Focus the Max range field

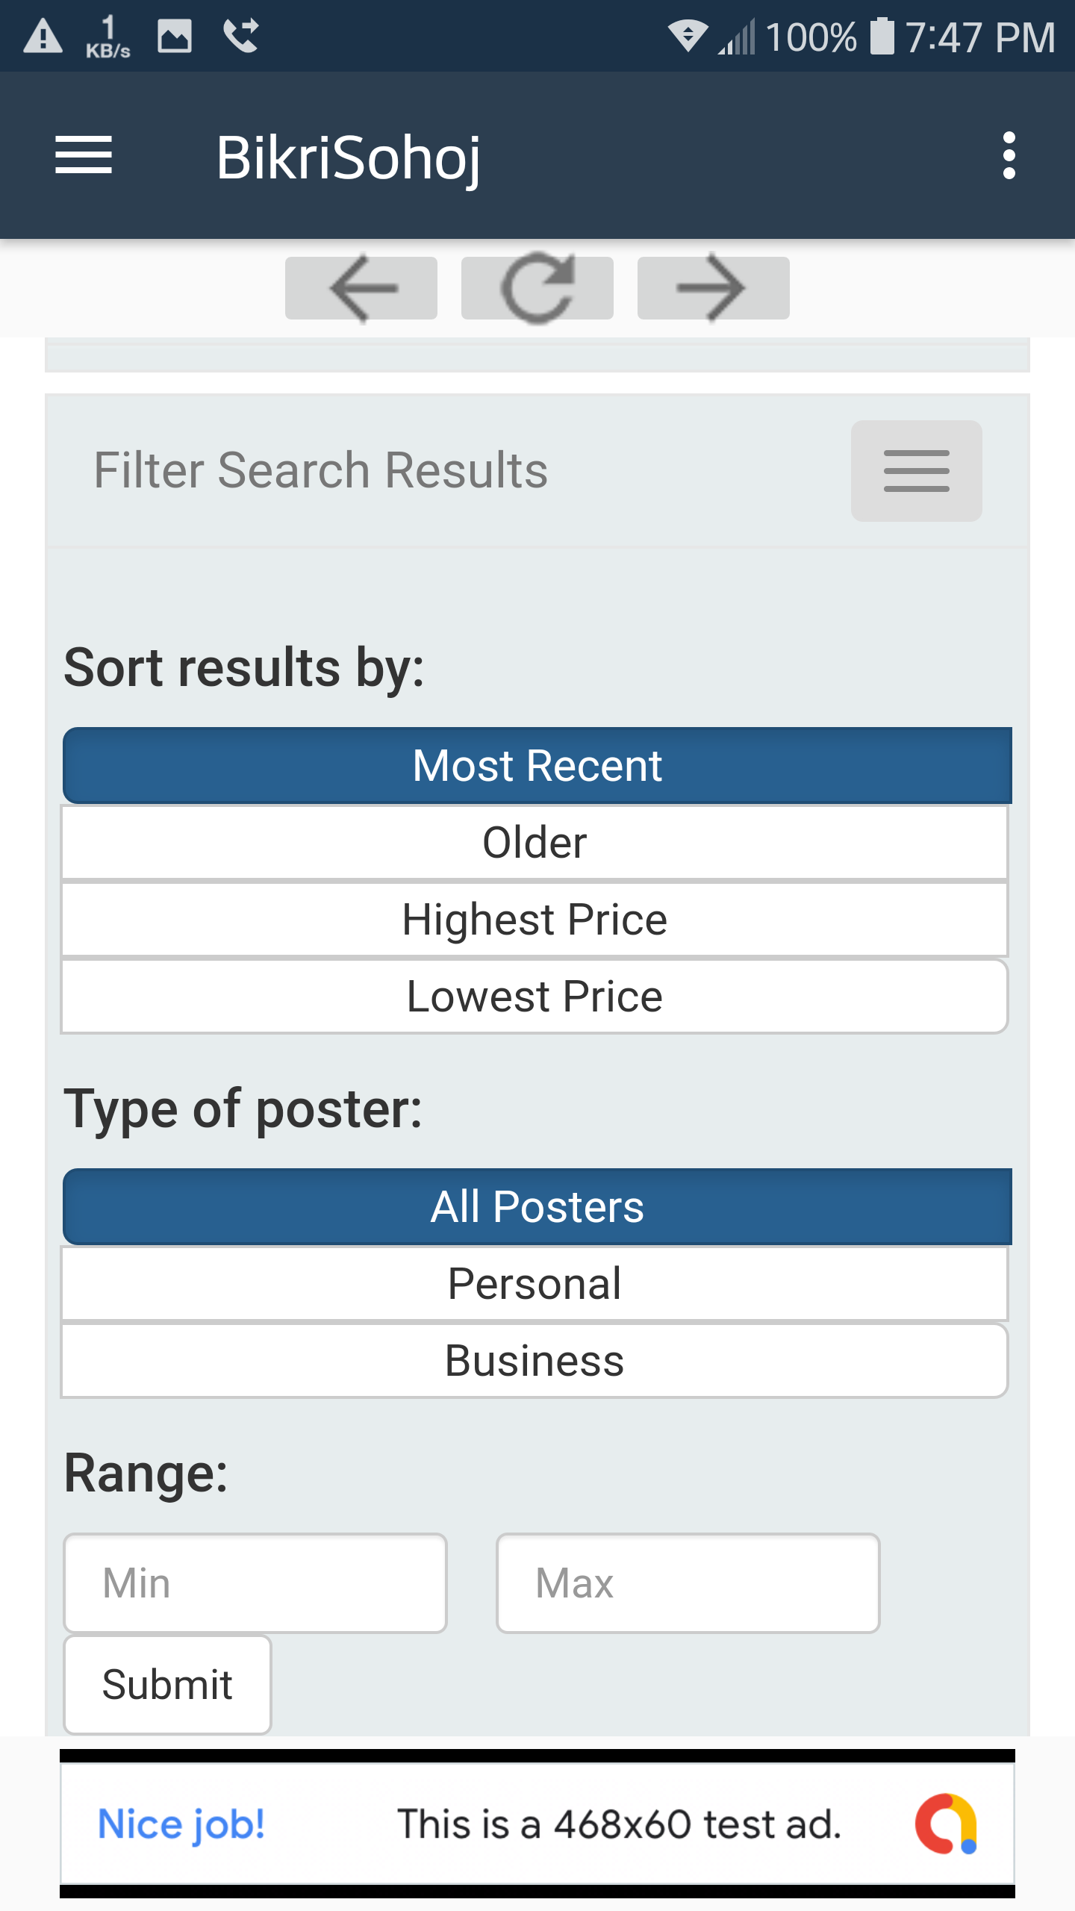pos(688,1583)
